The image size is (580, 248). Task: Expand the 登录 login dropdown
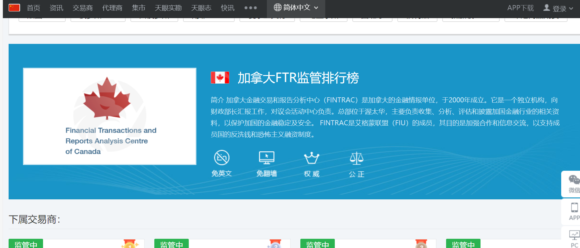[559, 8]
